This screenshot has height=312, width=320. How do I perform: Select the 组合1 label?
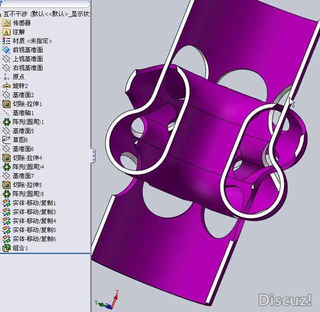click(x=20, y=248)
